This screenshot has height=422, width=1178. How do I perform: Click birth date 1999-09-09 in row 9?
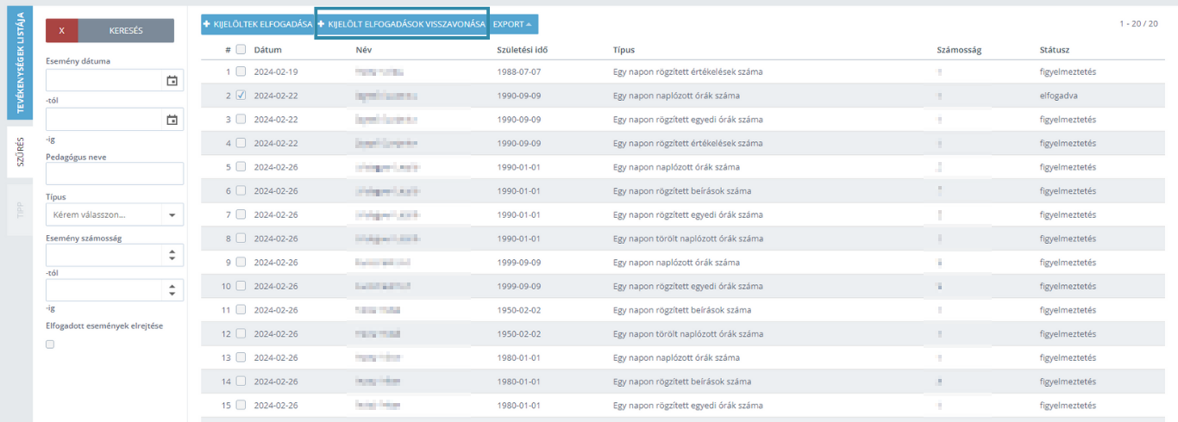[519, 262]
